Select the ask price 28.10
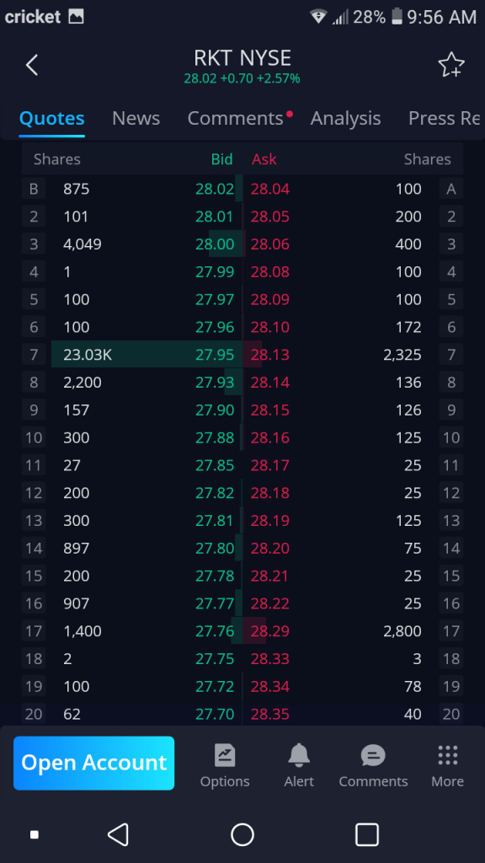Image resolution: width=485 pixels, height=863 pixels. click(270, 328)
